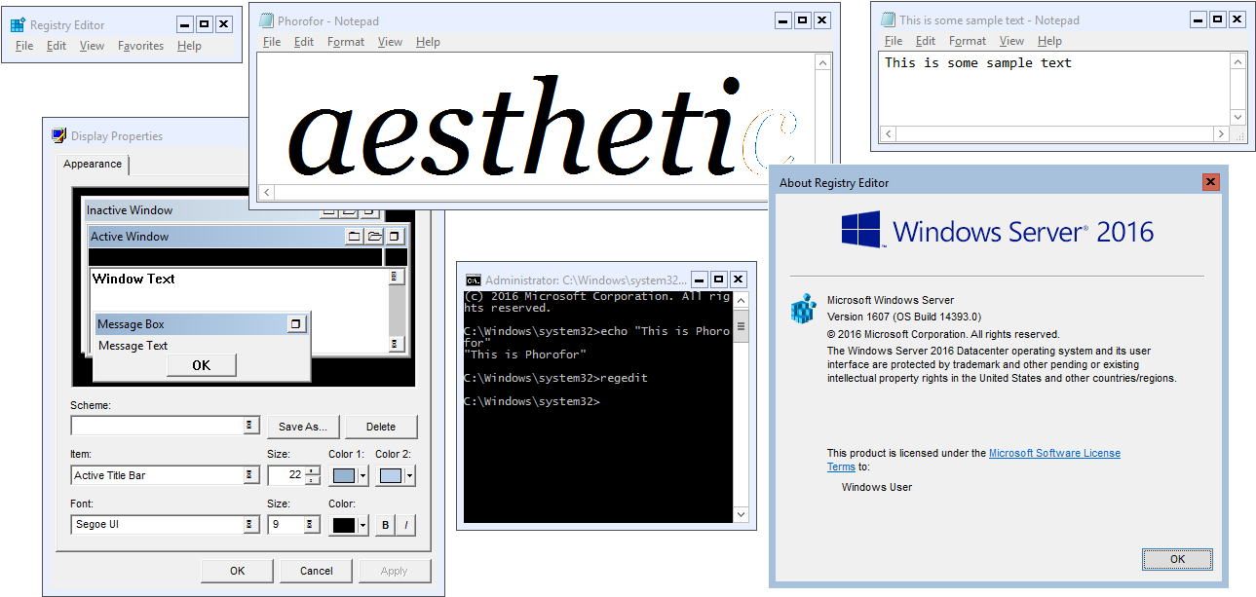Click up arrow of Phorofor Notepad vertical scrollbar
This screenshot has width=1256, height=597.
(x=823, y=62)
